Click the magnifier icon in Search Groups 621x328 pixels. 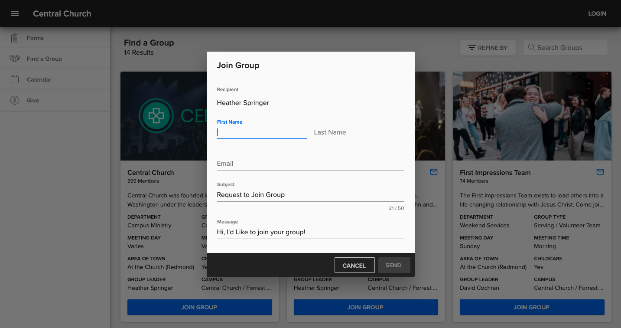click(x=532, y=48)
